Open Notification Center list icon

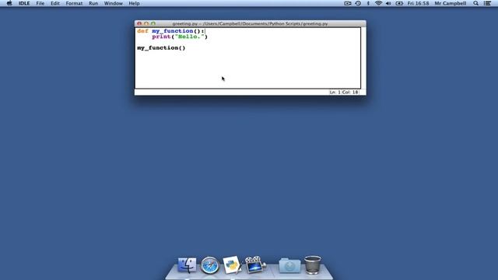coord(488,3)
